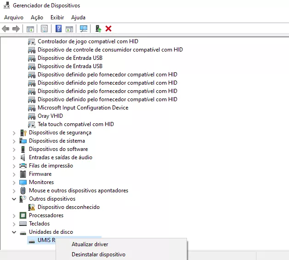Select Tela touch compatível com HID
The height and width of the screenshot is (260, 289).
tap(76, 124)
